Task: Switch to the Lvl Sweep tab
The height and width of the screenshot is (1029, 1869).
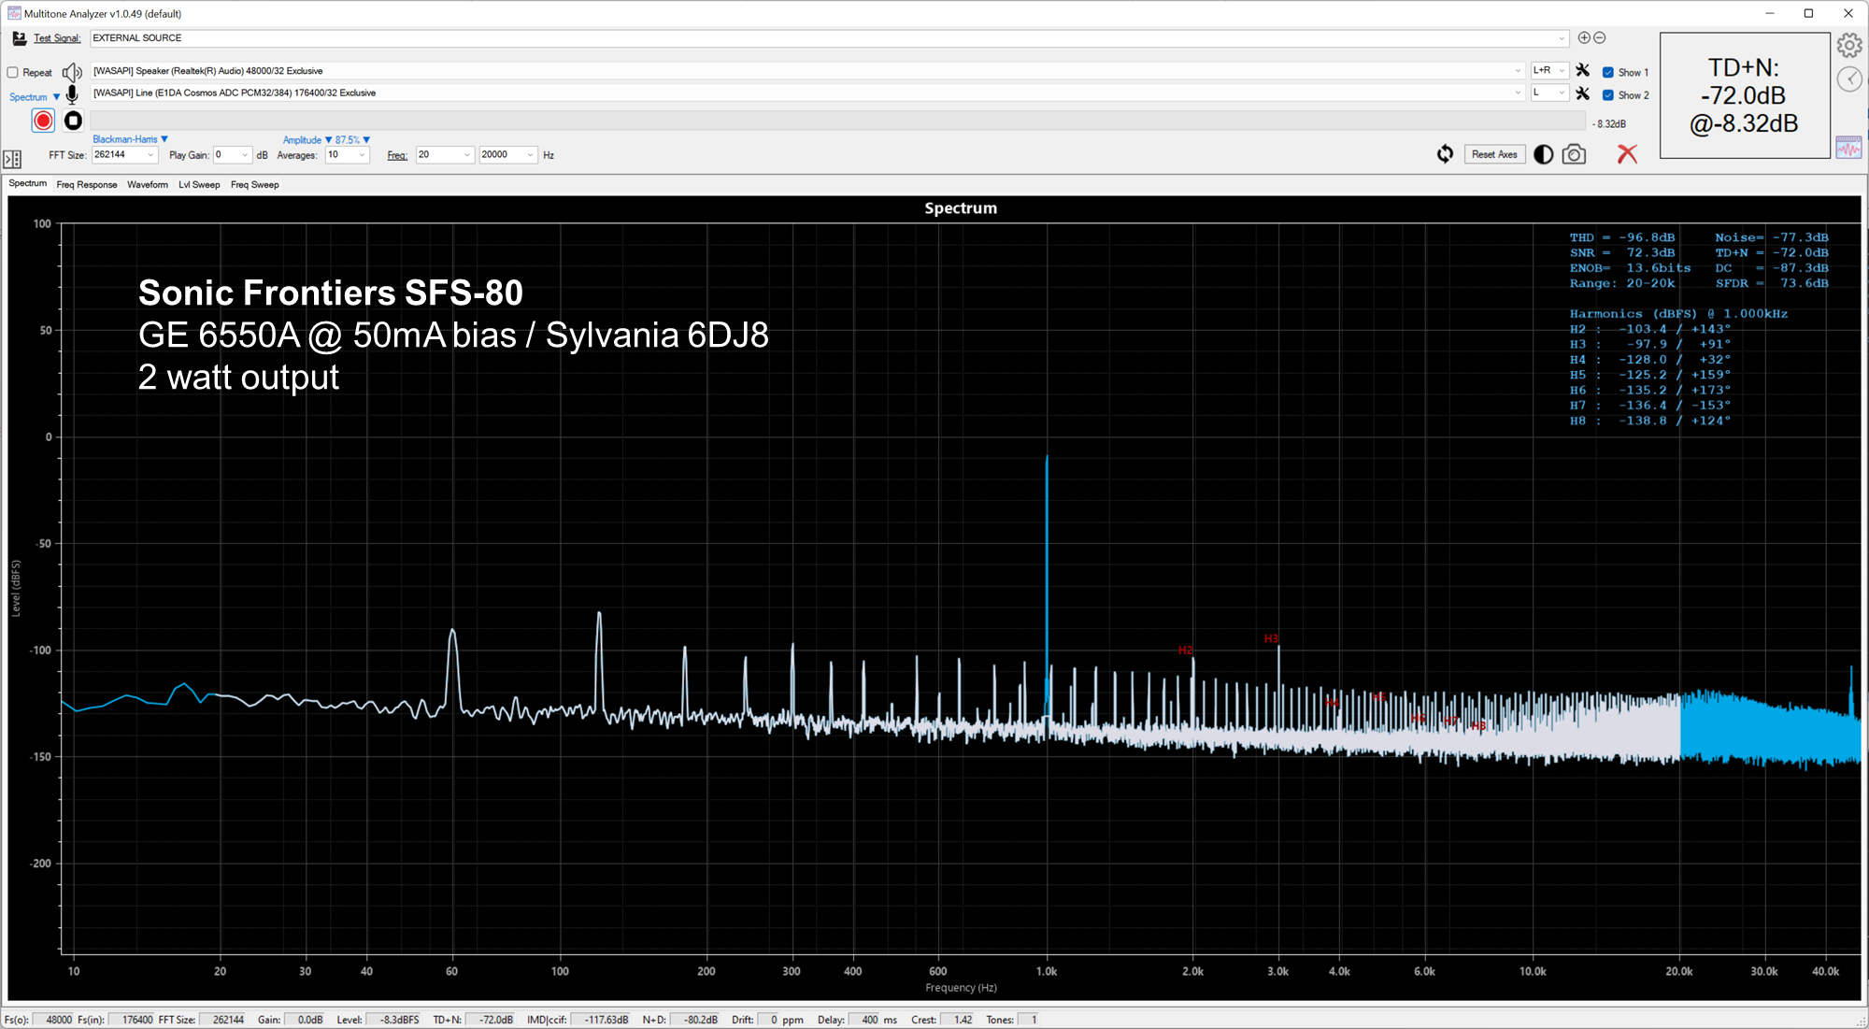Action: pyautogui.click(x=199, y=184)
